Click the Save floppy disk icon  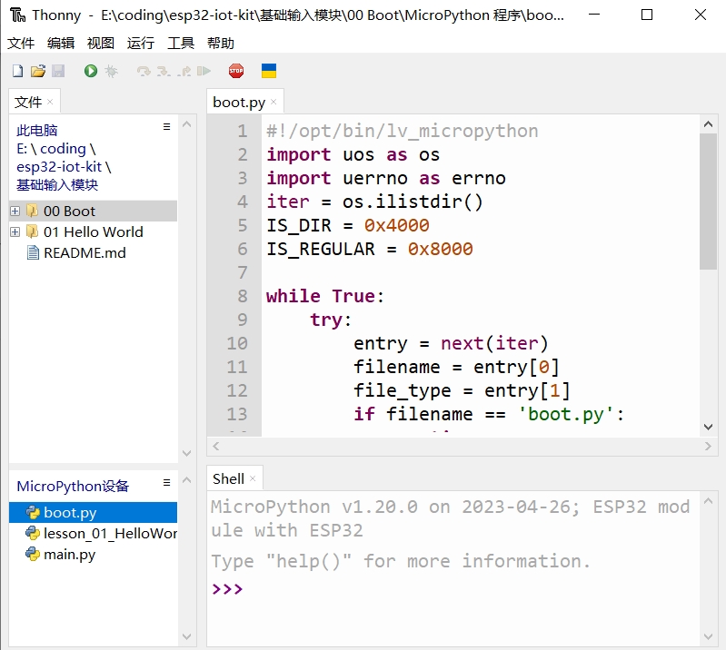[58, 71]
